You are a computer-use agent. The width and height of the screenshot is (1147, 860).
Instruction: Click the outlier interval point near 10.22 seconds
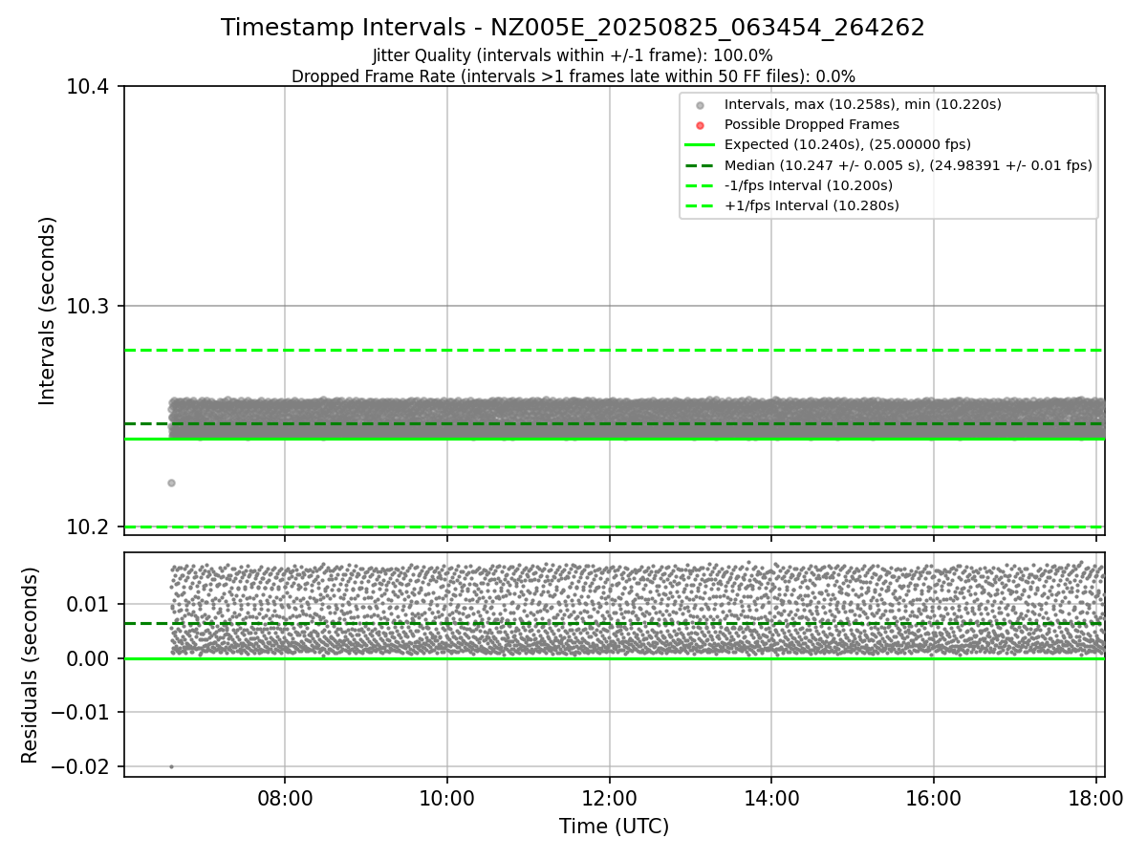click(x=171, y=483)
